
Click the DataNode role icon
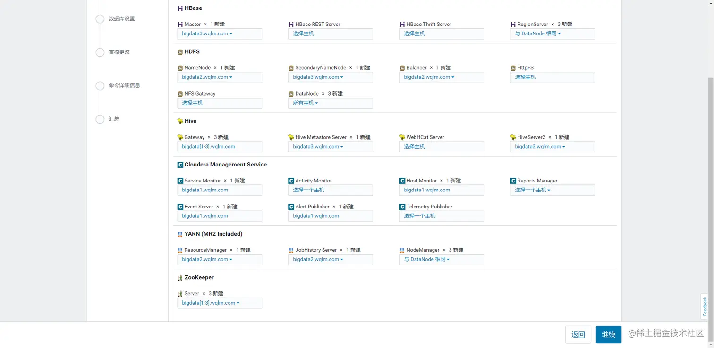[291, 94]
